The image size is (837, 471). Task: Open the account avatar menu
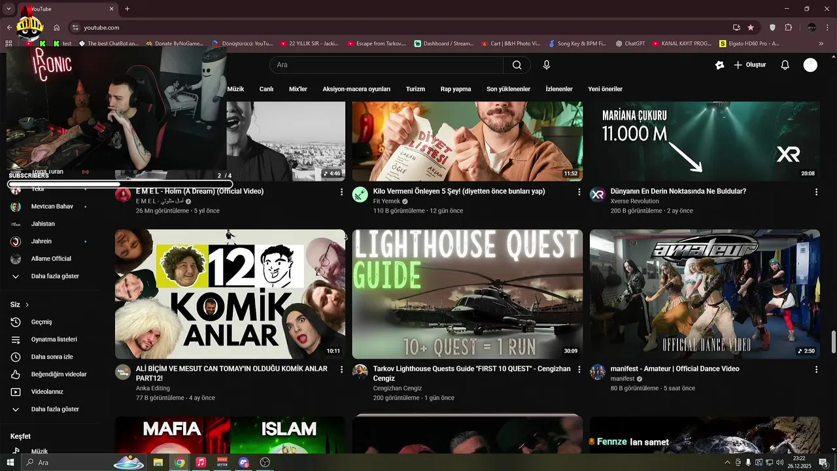(x=810, y=65)
